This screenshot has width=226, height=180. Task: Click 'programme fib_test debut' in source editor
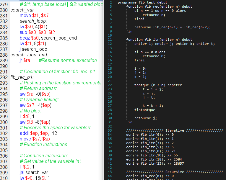[143, 2]
